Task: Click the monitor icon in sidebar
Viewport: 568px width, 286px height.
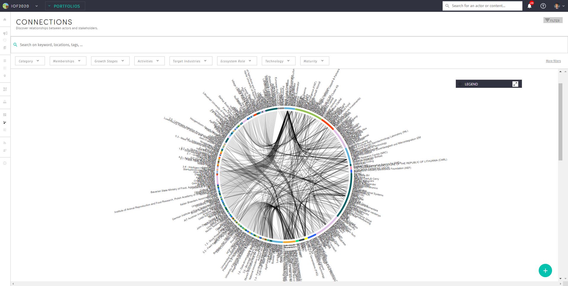Action: pos(5,40)
